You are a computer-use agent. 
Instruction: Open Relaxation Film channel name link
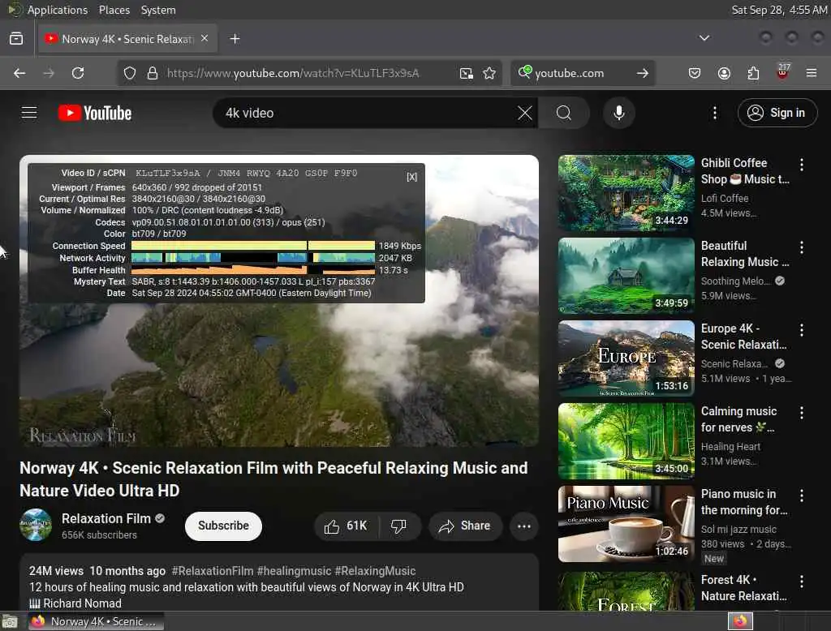coord(106,519)
